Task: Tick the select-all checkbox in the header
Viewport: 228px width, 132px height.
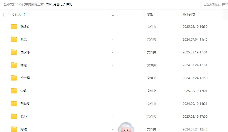Action: (5, 15)
